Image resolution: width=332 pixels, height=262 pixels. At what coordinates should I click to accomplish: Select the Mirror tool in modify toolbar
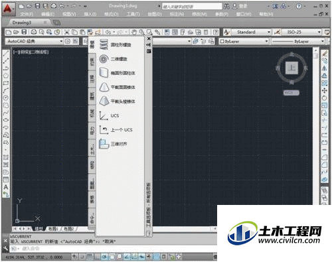point(325,68)
